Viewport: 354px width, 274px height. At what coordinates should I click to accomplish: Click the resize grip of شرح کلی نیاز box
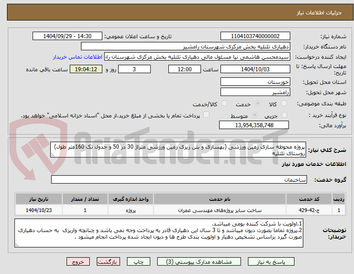[x=53, y=155]
